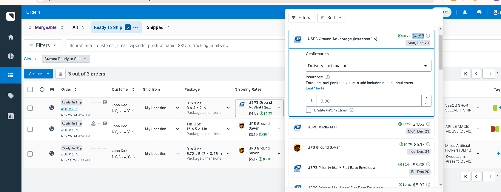Screen dimensions: 501x192
Task: Click the Ready To Ship tab options dots
Action: coord(135,27)
